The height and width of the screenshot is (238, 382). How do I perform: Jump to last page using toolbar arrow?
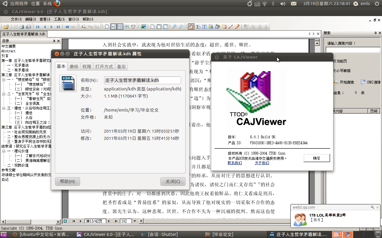point(58,26)
